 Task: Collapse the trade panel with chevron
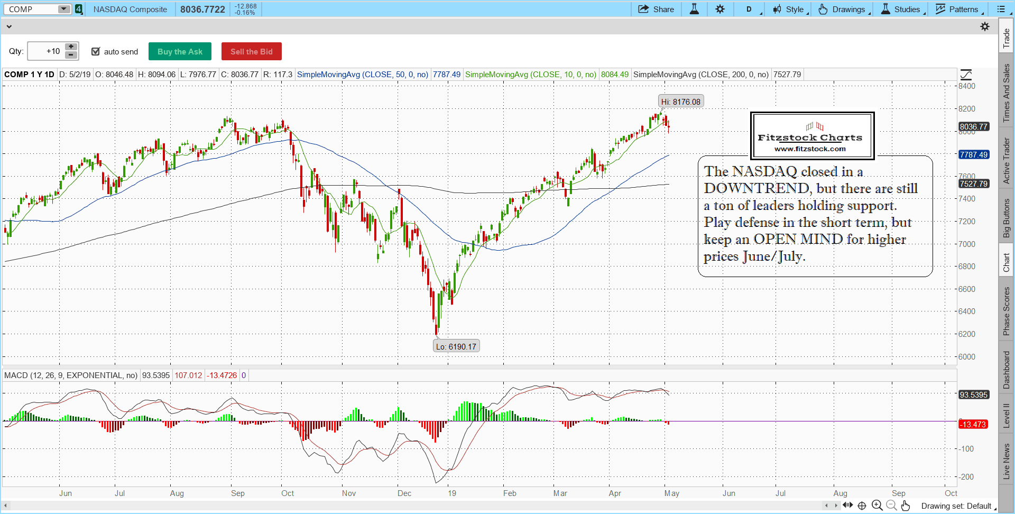(9, 26)
